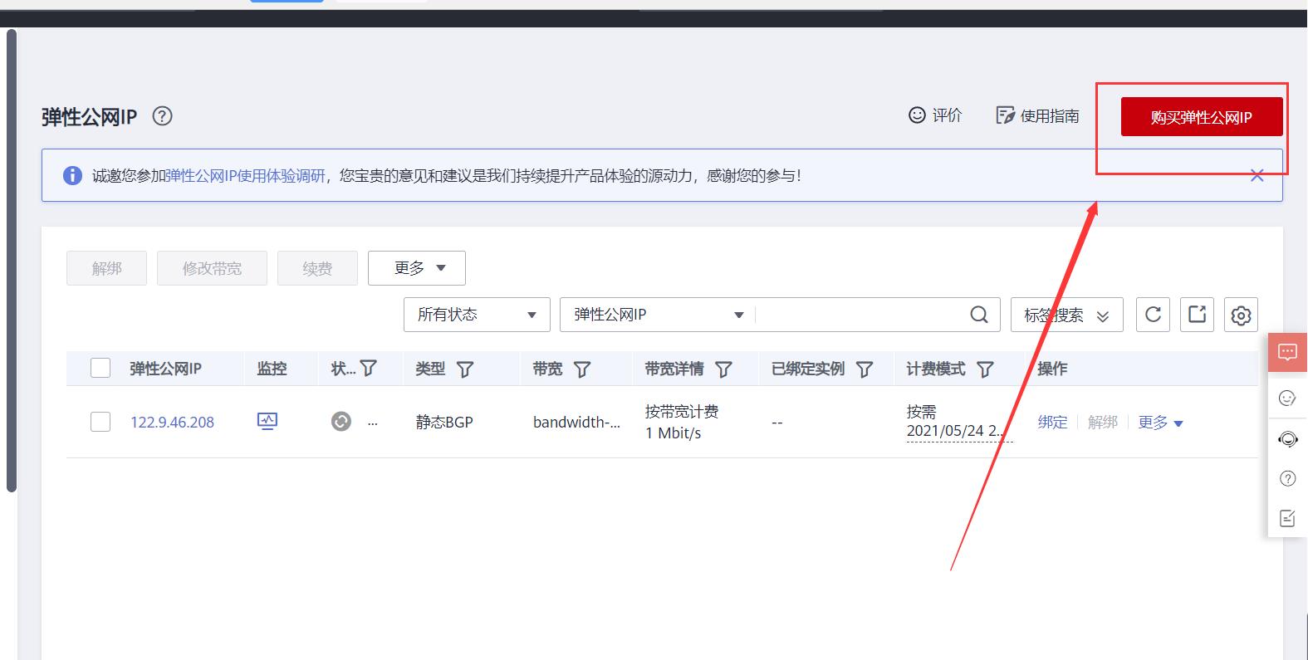Filter by 类型 column funnel icon
Screen dimensions: 1308x660
pyautogui.click(x=465, y=369)
